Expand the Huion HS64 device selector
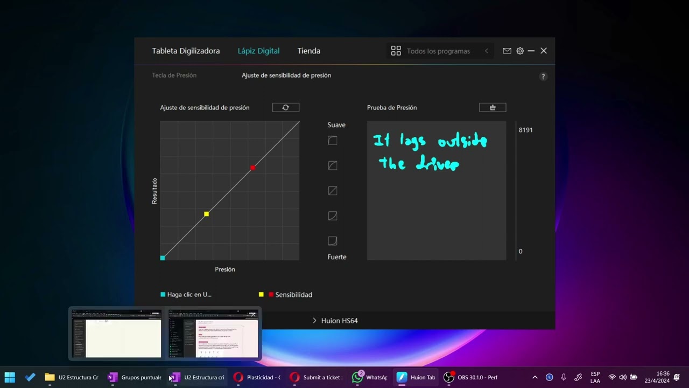Screen dimensions: 689x388 tap(335, 321)
